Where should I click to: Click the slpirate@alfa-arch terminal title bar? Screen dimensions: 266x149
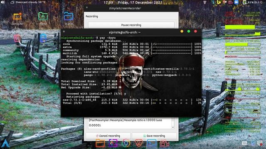131,32
